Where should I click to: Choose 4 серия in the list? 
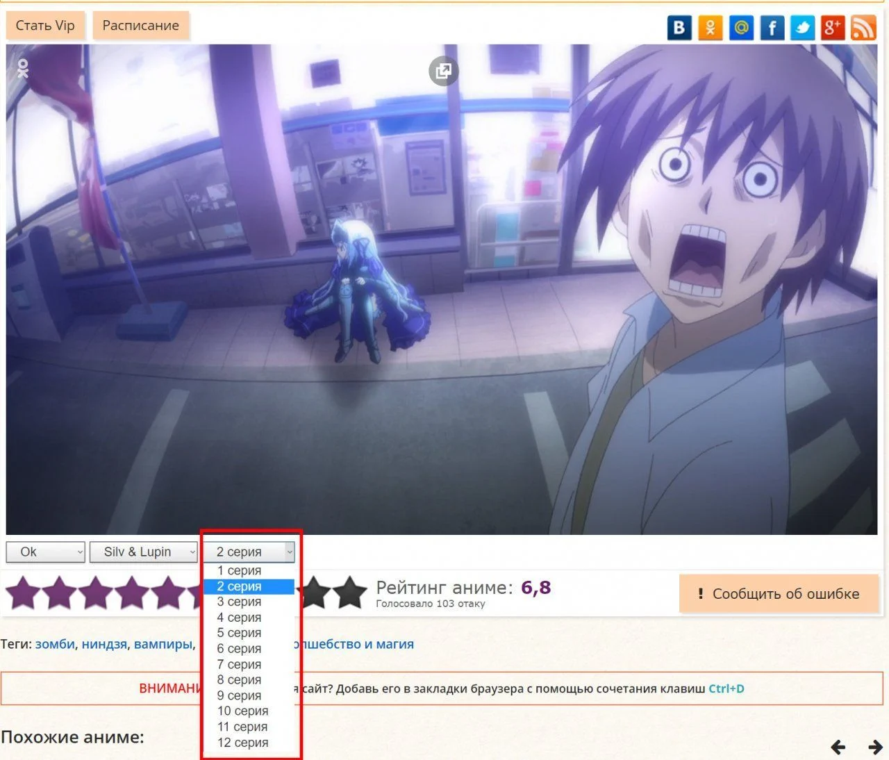(x=249, y=618)
